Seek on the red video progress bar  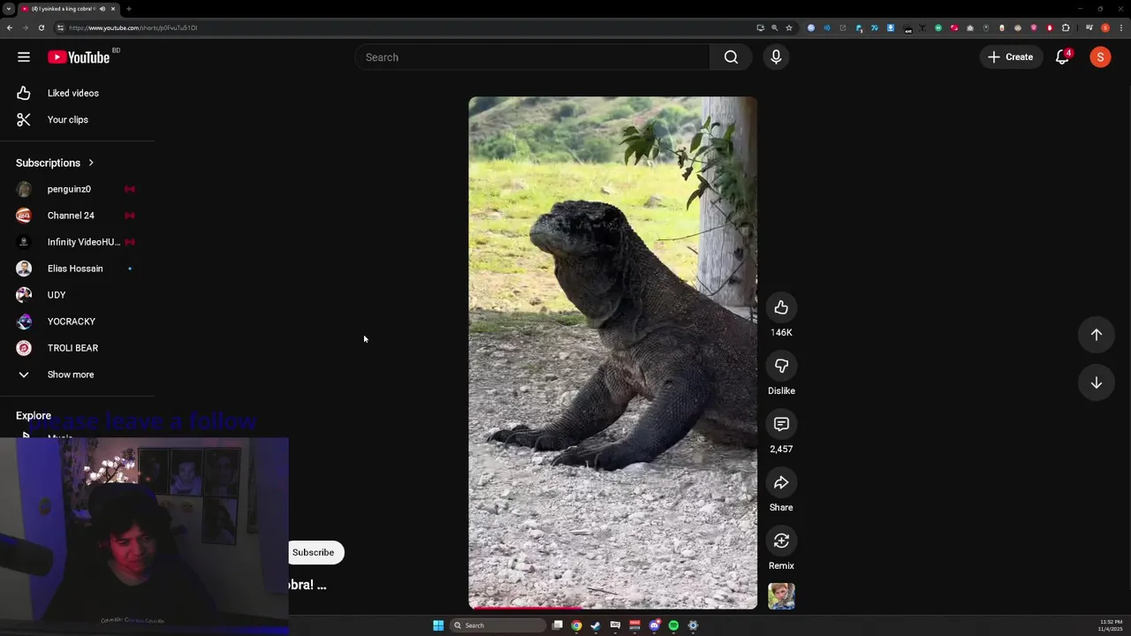[x=612, y=608]
